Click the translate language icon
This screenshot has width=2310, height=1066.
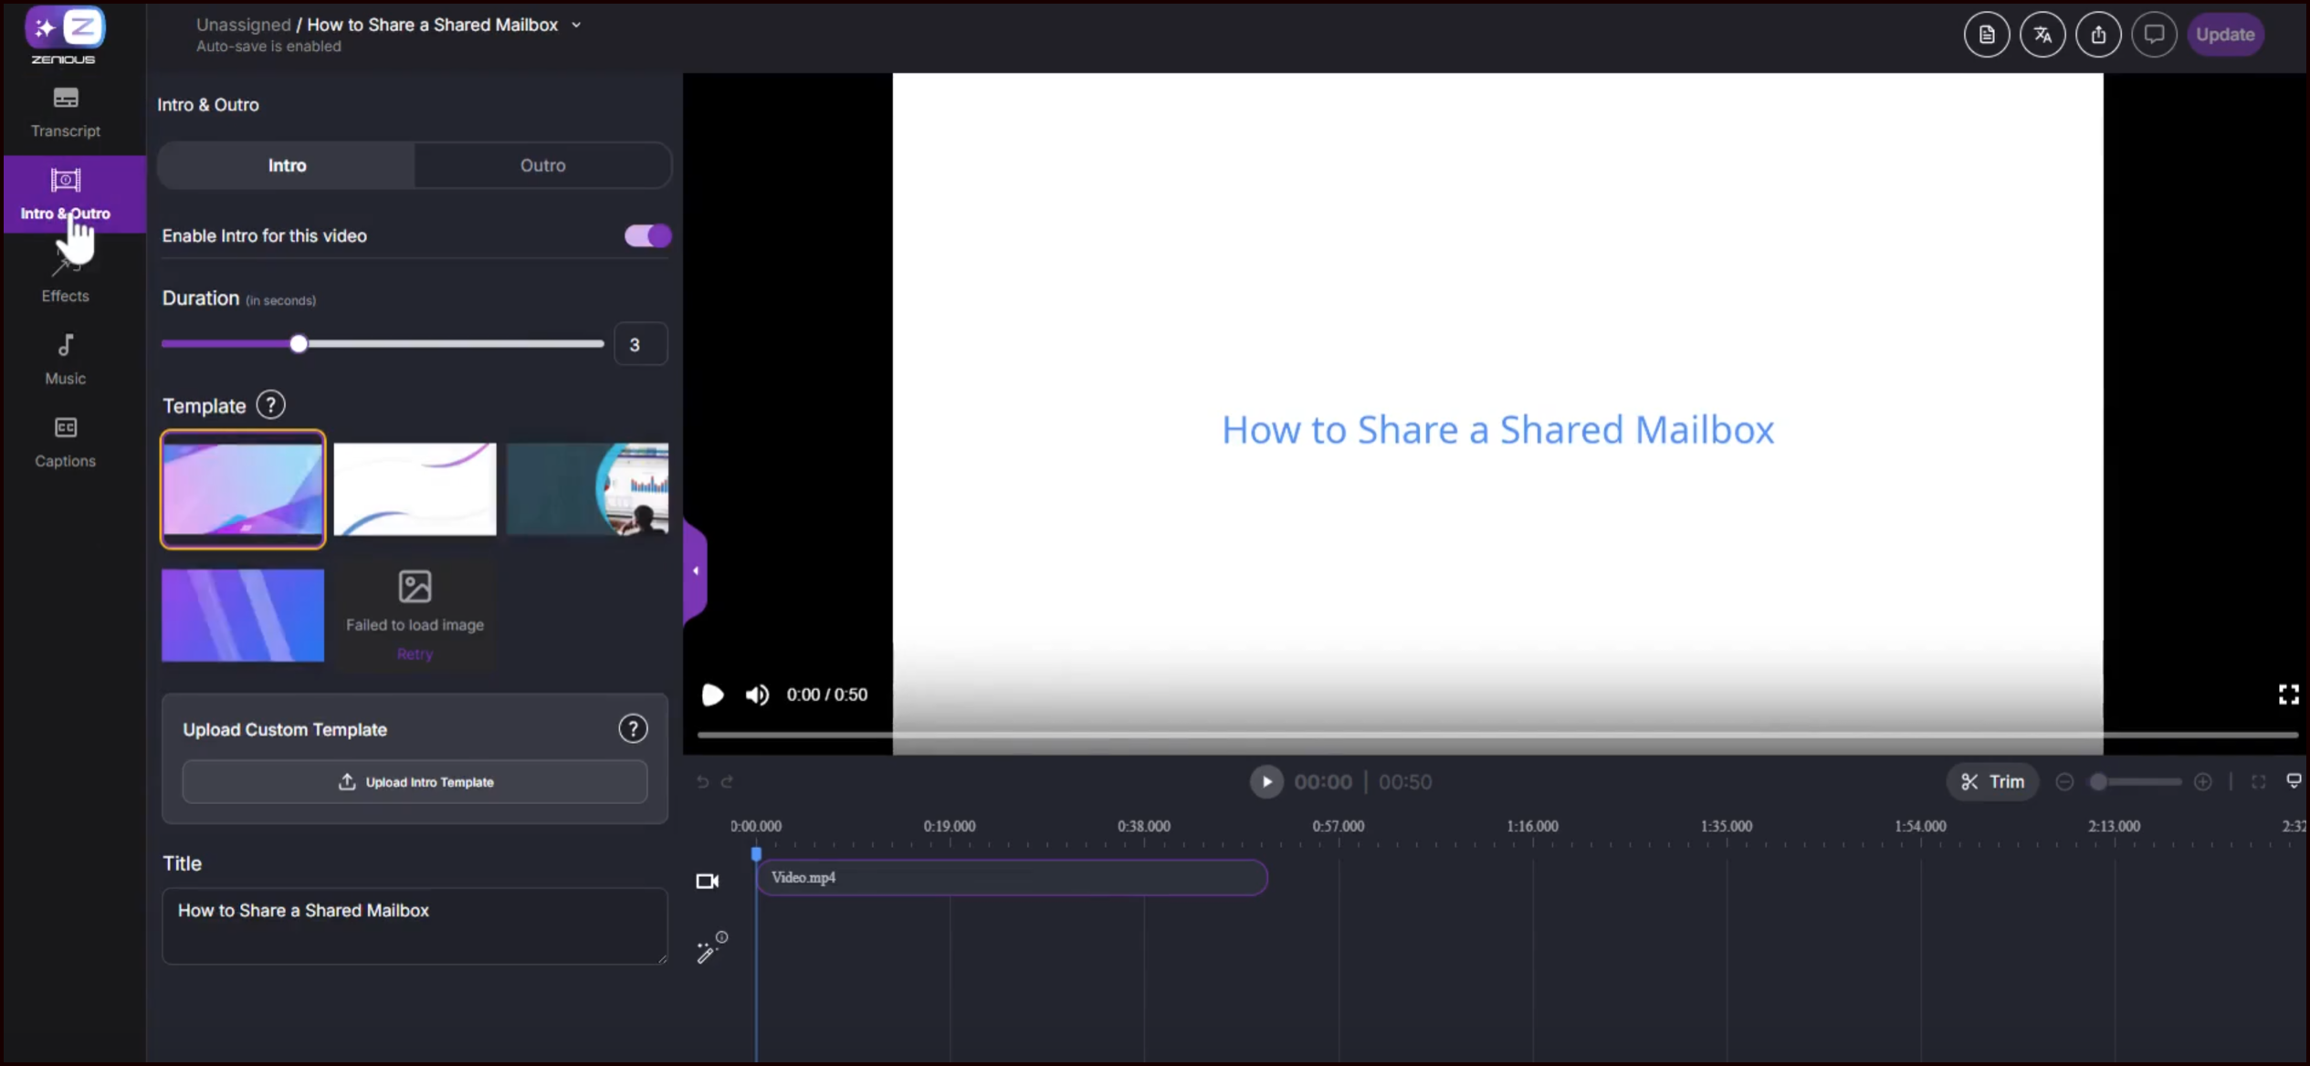(2042, 35)
